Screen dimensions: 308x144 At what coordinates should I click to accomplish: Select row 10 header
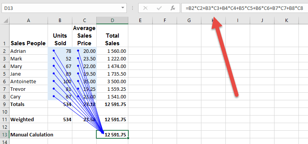pyautogui.click(x=5, y=112)
